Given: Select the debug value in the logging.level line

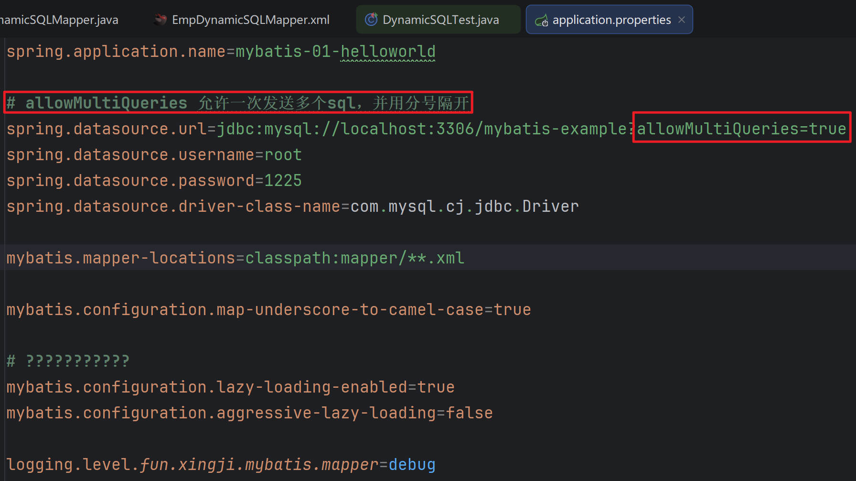Looking at the screenshot, I should click(x=412, y=463).
